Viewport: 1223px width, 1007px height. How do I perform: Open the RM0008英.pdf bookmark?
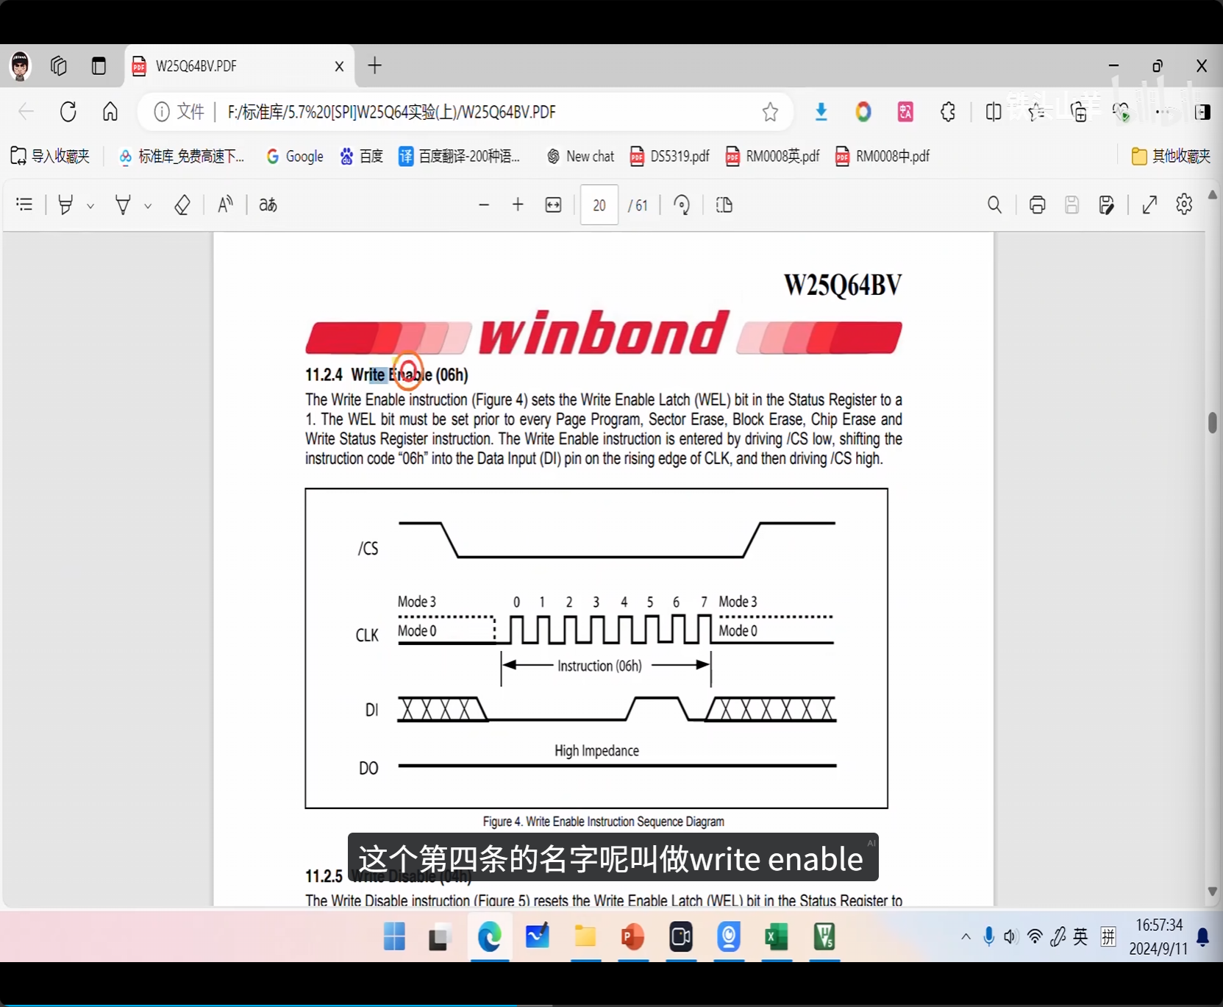pyautogui.click(x=772, y=156)
